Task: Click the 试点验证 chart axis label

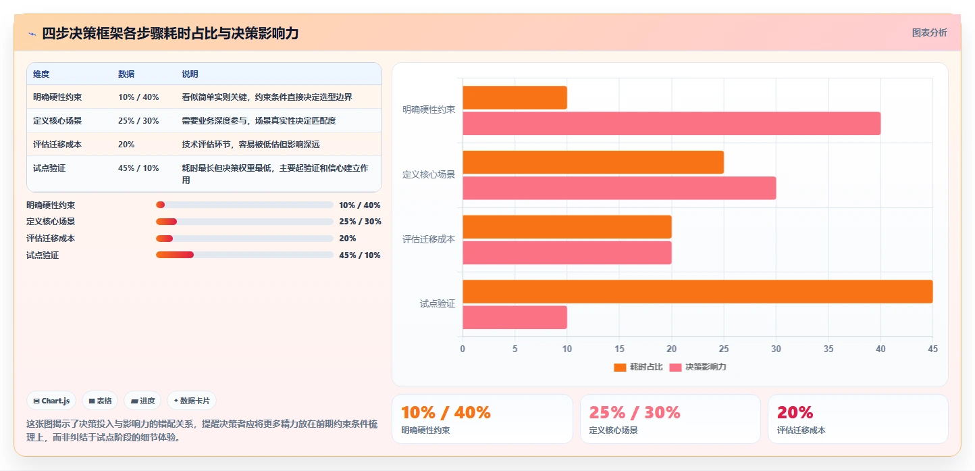Action: tap(438, 304)
